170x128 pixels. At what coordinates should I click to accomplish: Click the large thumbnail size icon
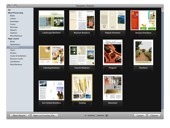tap(107, 116)
